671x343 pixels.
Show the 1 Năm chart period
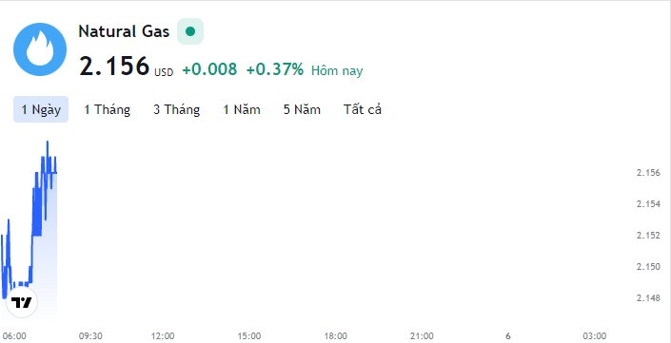coord(242,109)
